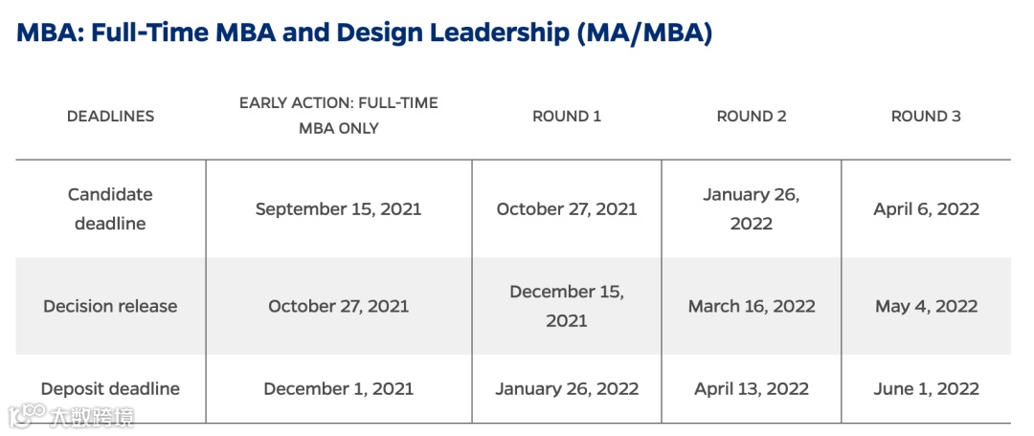
Task: Click the June 1, 2022 cell
Action: coord(926,388)
